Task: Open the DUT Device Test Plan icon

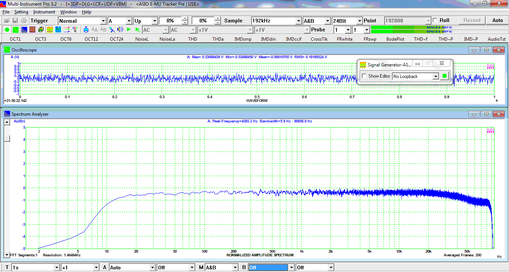Action: tap(58, 29)
